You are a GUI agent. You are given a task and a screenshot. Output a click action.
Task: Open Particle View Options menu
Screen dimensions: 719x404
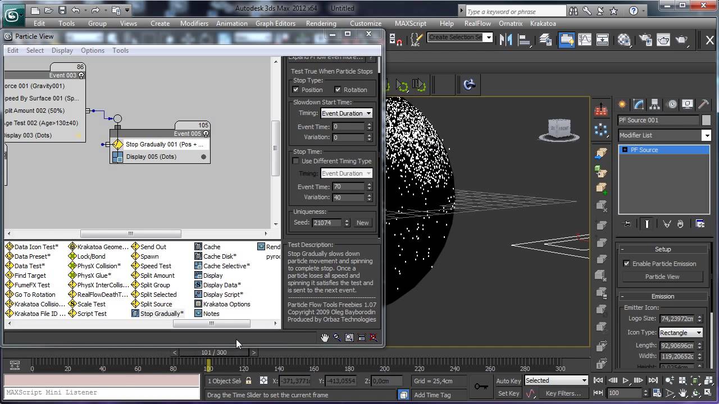click(x=93, y=50)
